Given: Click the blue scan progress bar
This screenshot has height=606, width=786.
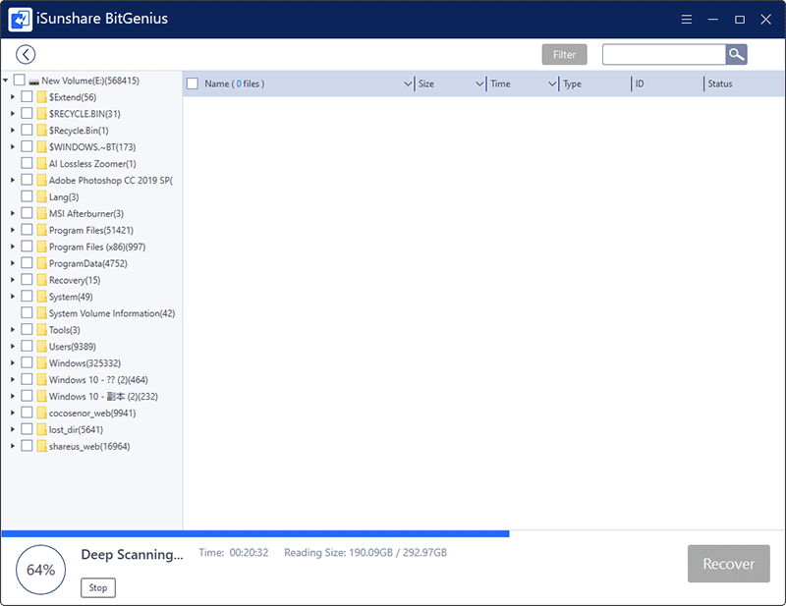Looking at the screenshot, I should [x=255, y=534].
